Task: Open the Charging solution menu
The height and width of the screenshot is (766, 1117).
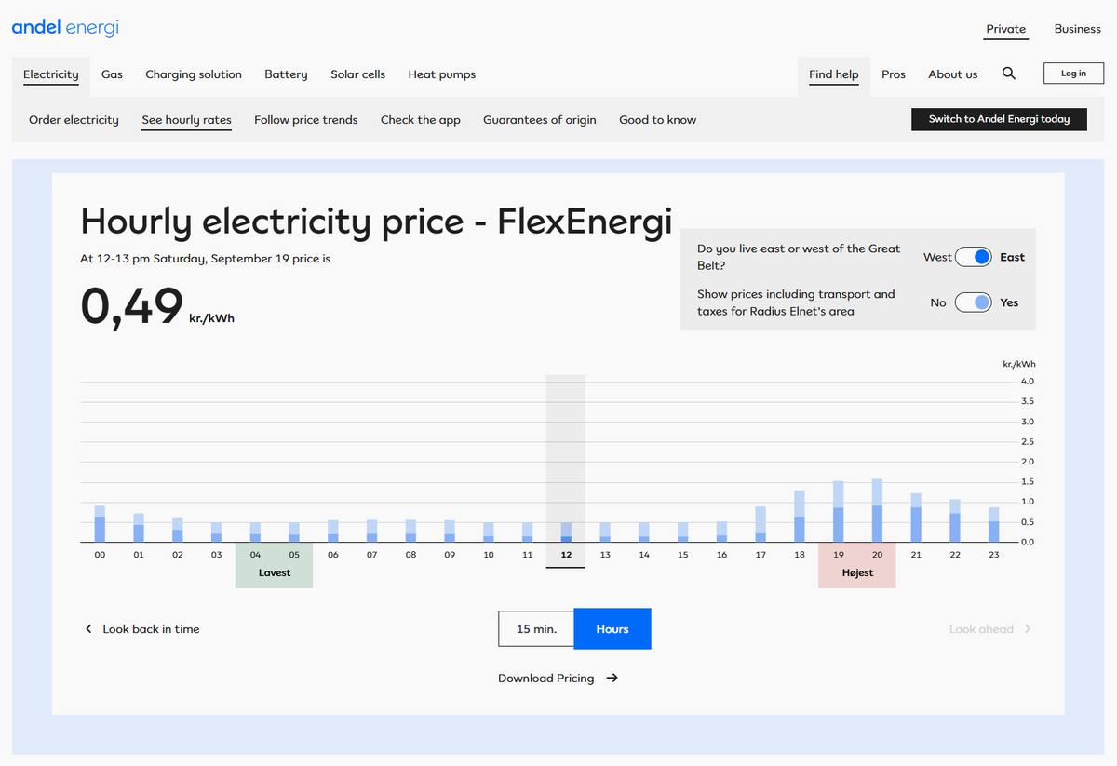Action: [194, 74]
